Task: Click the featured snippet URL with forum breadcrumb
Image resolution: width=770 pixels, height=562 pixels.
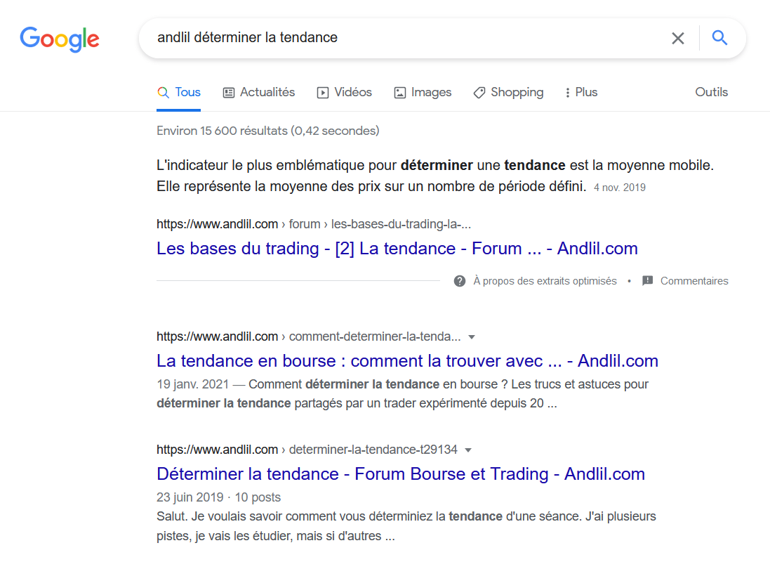Action: click(x=313, y=224)
